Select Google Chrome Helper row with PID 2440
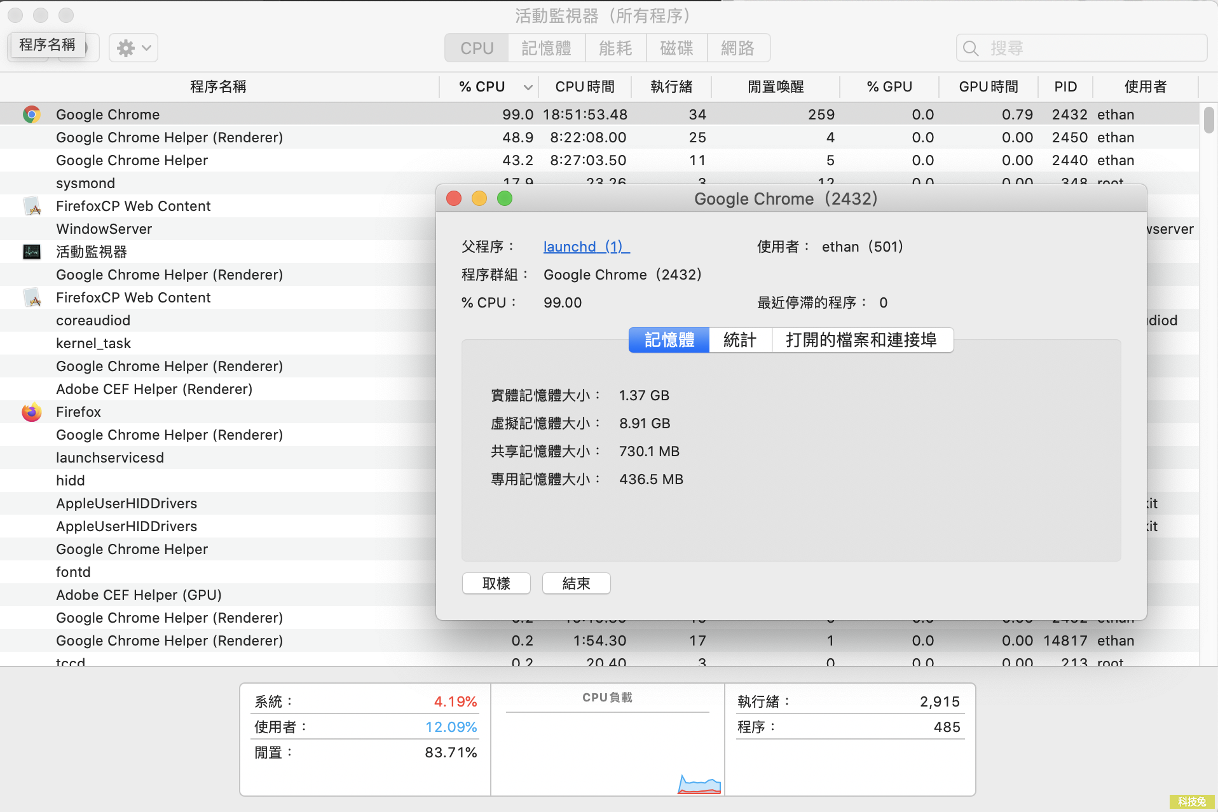The image size is (1218, 812). (599, 160)
